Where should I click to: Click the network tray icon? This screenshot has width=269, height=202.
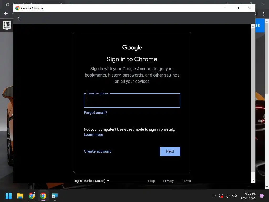click(228, 196)
